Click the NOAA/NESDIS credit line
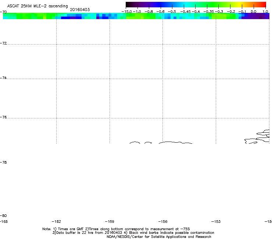Image resolution: width=272 pixels, height=239 pixels. pyautogui.click(x=159, y=237)
